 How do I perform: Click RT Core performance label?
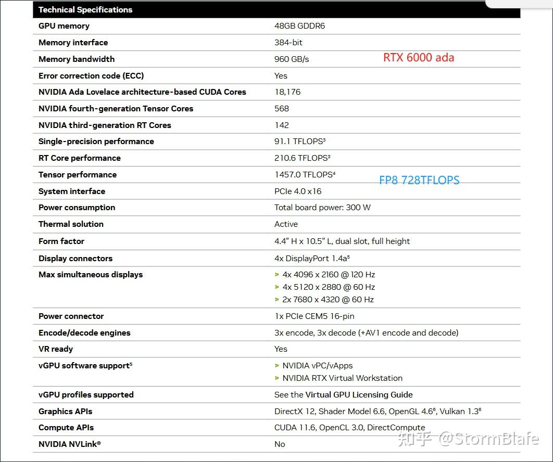coord(79,158)
